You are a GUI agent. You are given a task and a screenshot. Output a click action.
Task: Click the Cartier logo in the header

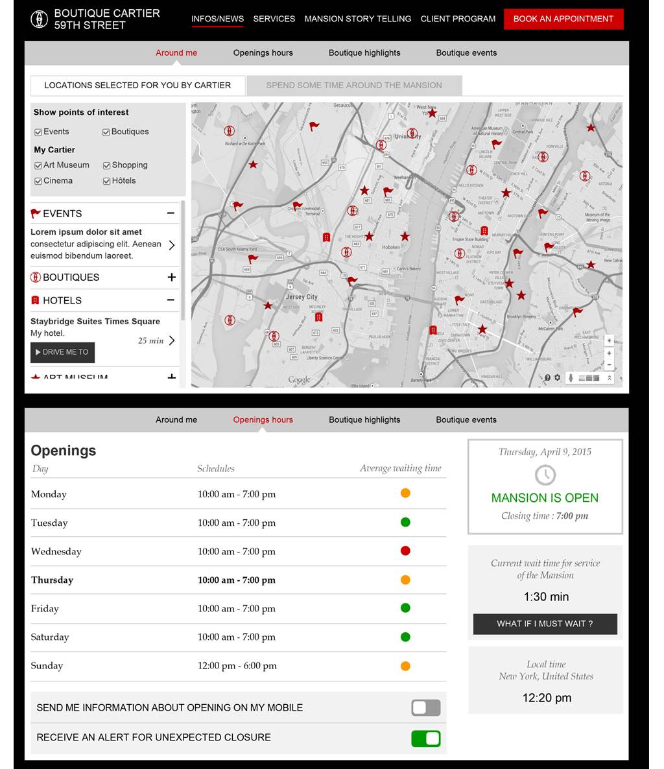click(39, 19)
